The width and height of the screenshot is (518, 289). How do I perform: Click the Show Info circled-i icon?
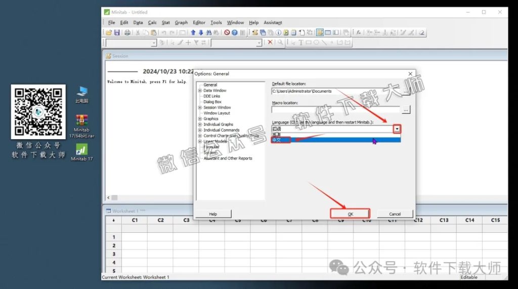[278, 32]
